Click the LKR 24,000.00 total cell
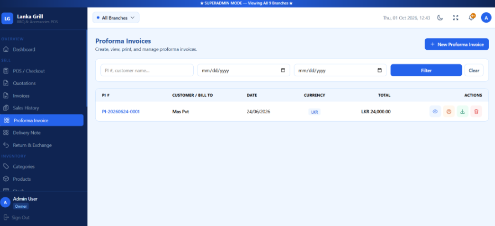 click(375, 112)
